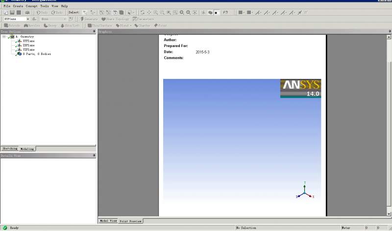Open the face coloring dropdown

(x=241, y=13)
